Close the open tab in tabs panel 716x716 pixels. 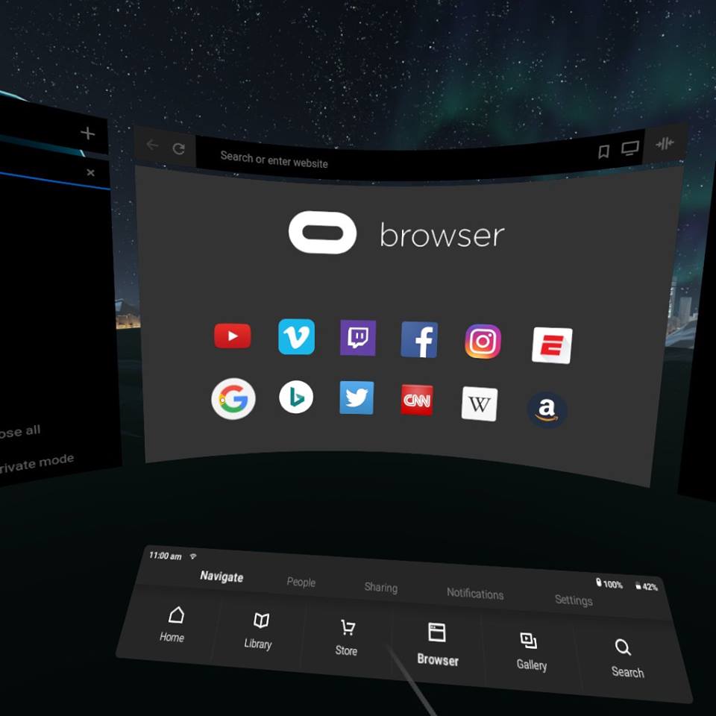tap(90, 172)
